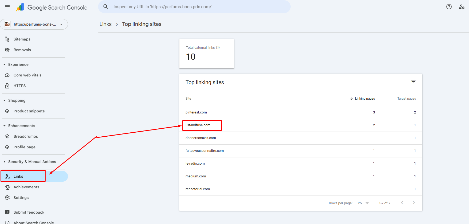The width and height of the screenshot is (469, 224).
Task: Expand Security & Manual Actions section
Action: pyautogui.click(x=5, y=162)
